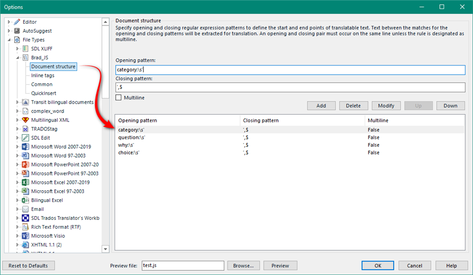Click the tree scrollbar up arrow
This screenshot has height=275, width=473.
105,22
